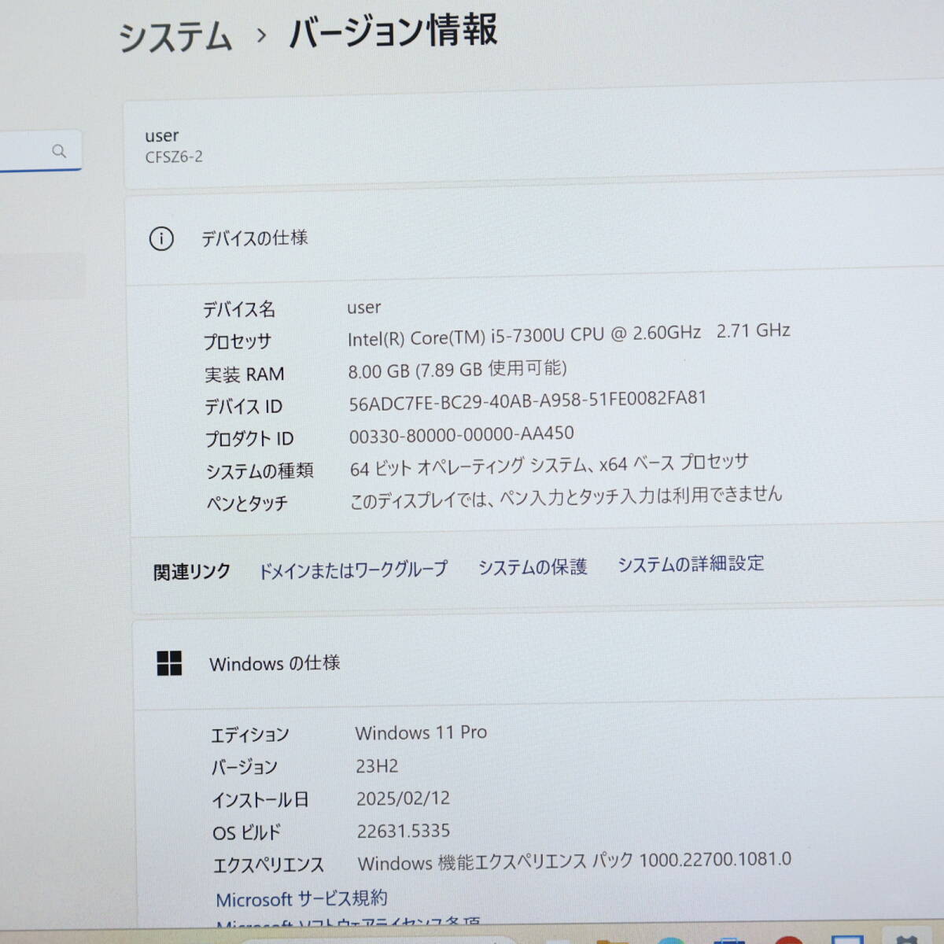Click the バージョン label under Windows の仕様
This screenshot has width=944, height=944.
click(x=244, y=767)
